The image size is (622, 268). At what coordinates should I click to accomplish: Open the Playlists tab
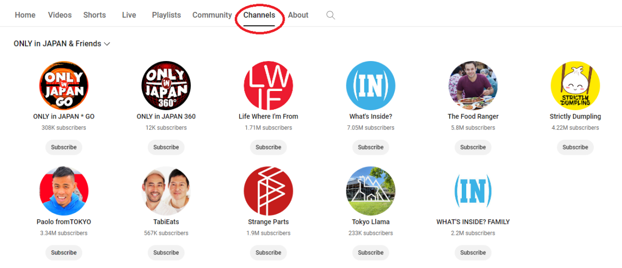coord(166,15)
